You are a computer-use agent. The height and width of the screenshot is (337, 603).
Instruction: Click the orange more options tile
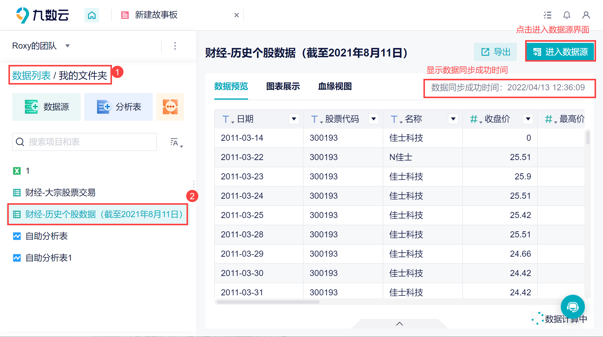[170, 107]
